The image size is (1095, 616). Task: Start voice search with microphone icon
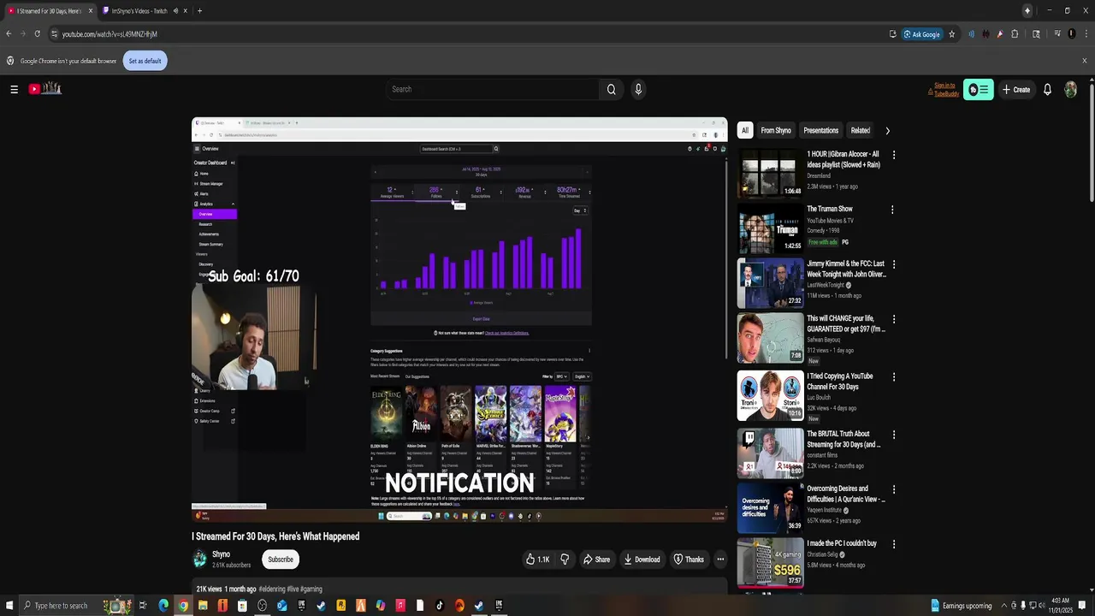click(637, 89)
